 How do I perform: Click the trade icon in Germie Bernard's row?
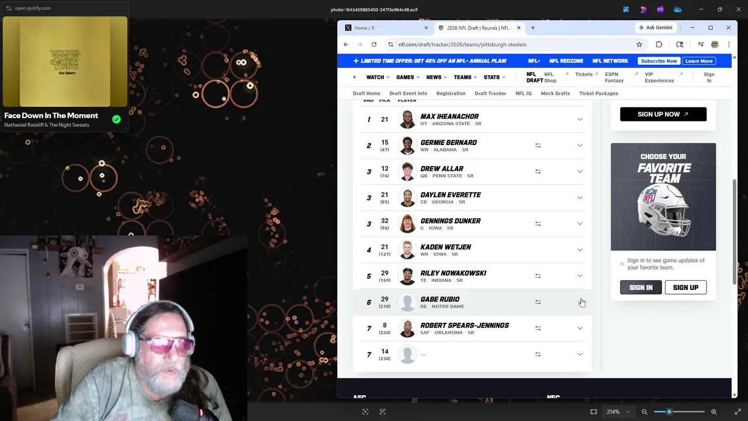click(x=538, y=146)
